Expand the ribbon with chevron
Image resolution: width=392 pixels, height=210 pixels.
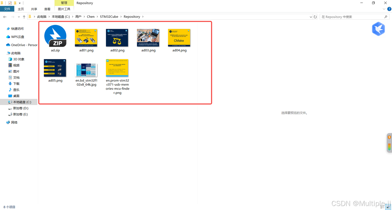coord(384,9)
